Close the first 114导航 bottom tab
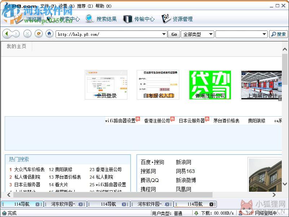 (x=38, y=204)
